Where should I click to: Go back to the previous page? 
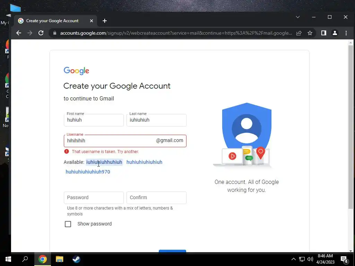point(19,33)
